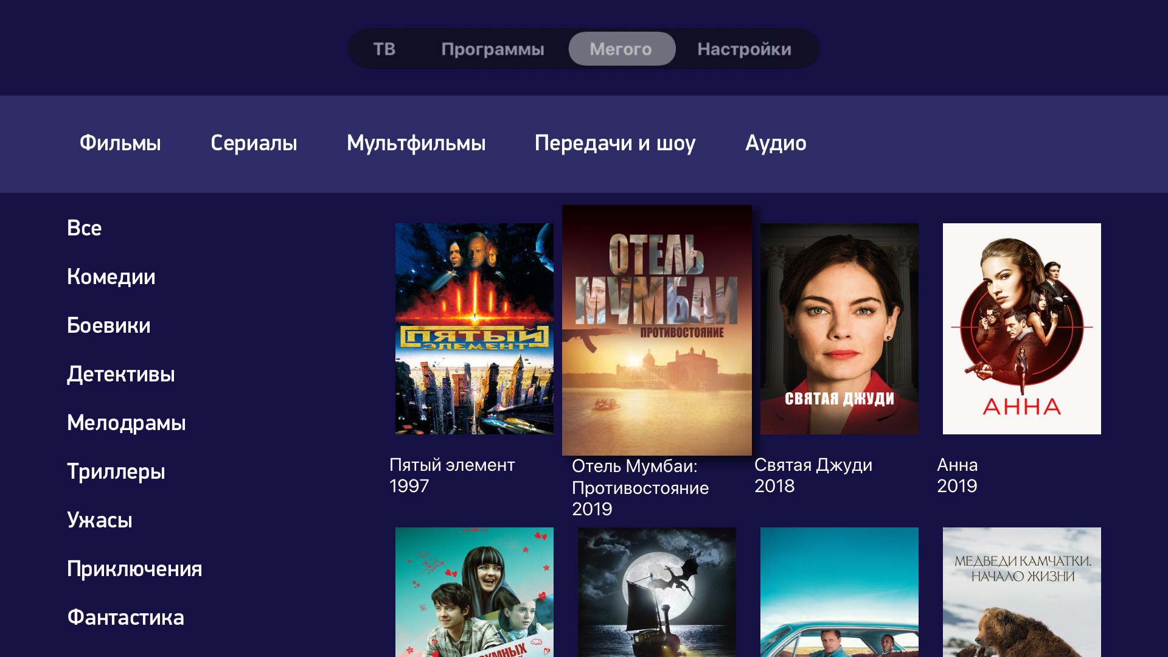Open the Программы tab
The image size is (1168, 657).
(x=492, y=49)
